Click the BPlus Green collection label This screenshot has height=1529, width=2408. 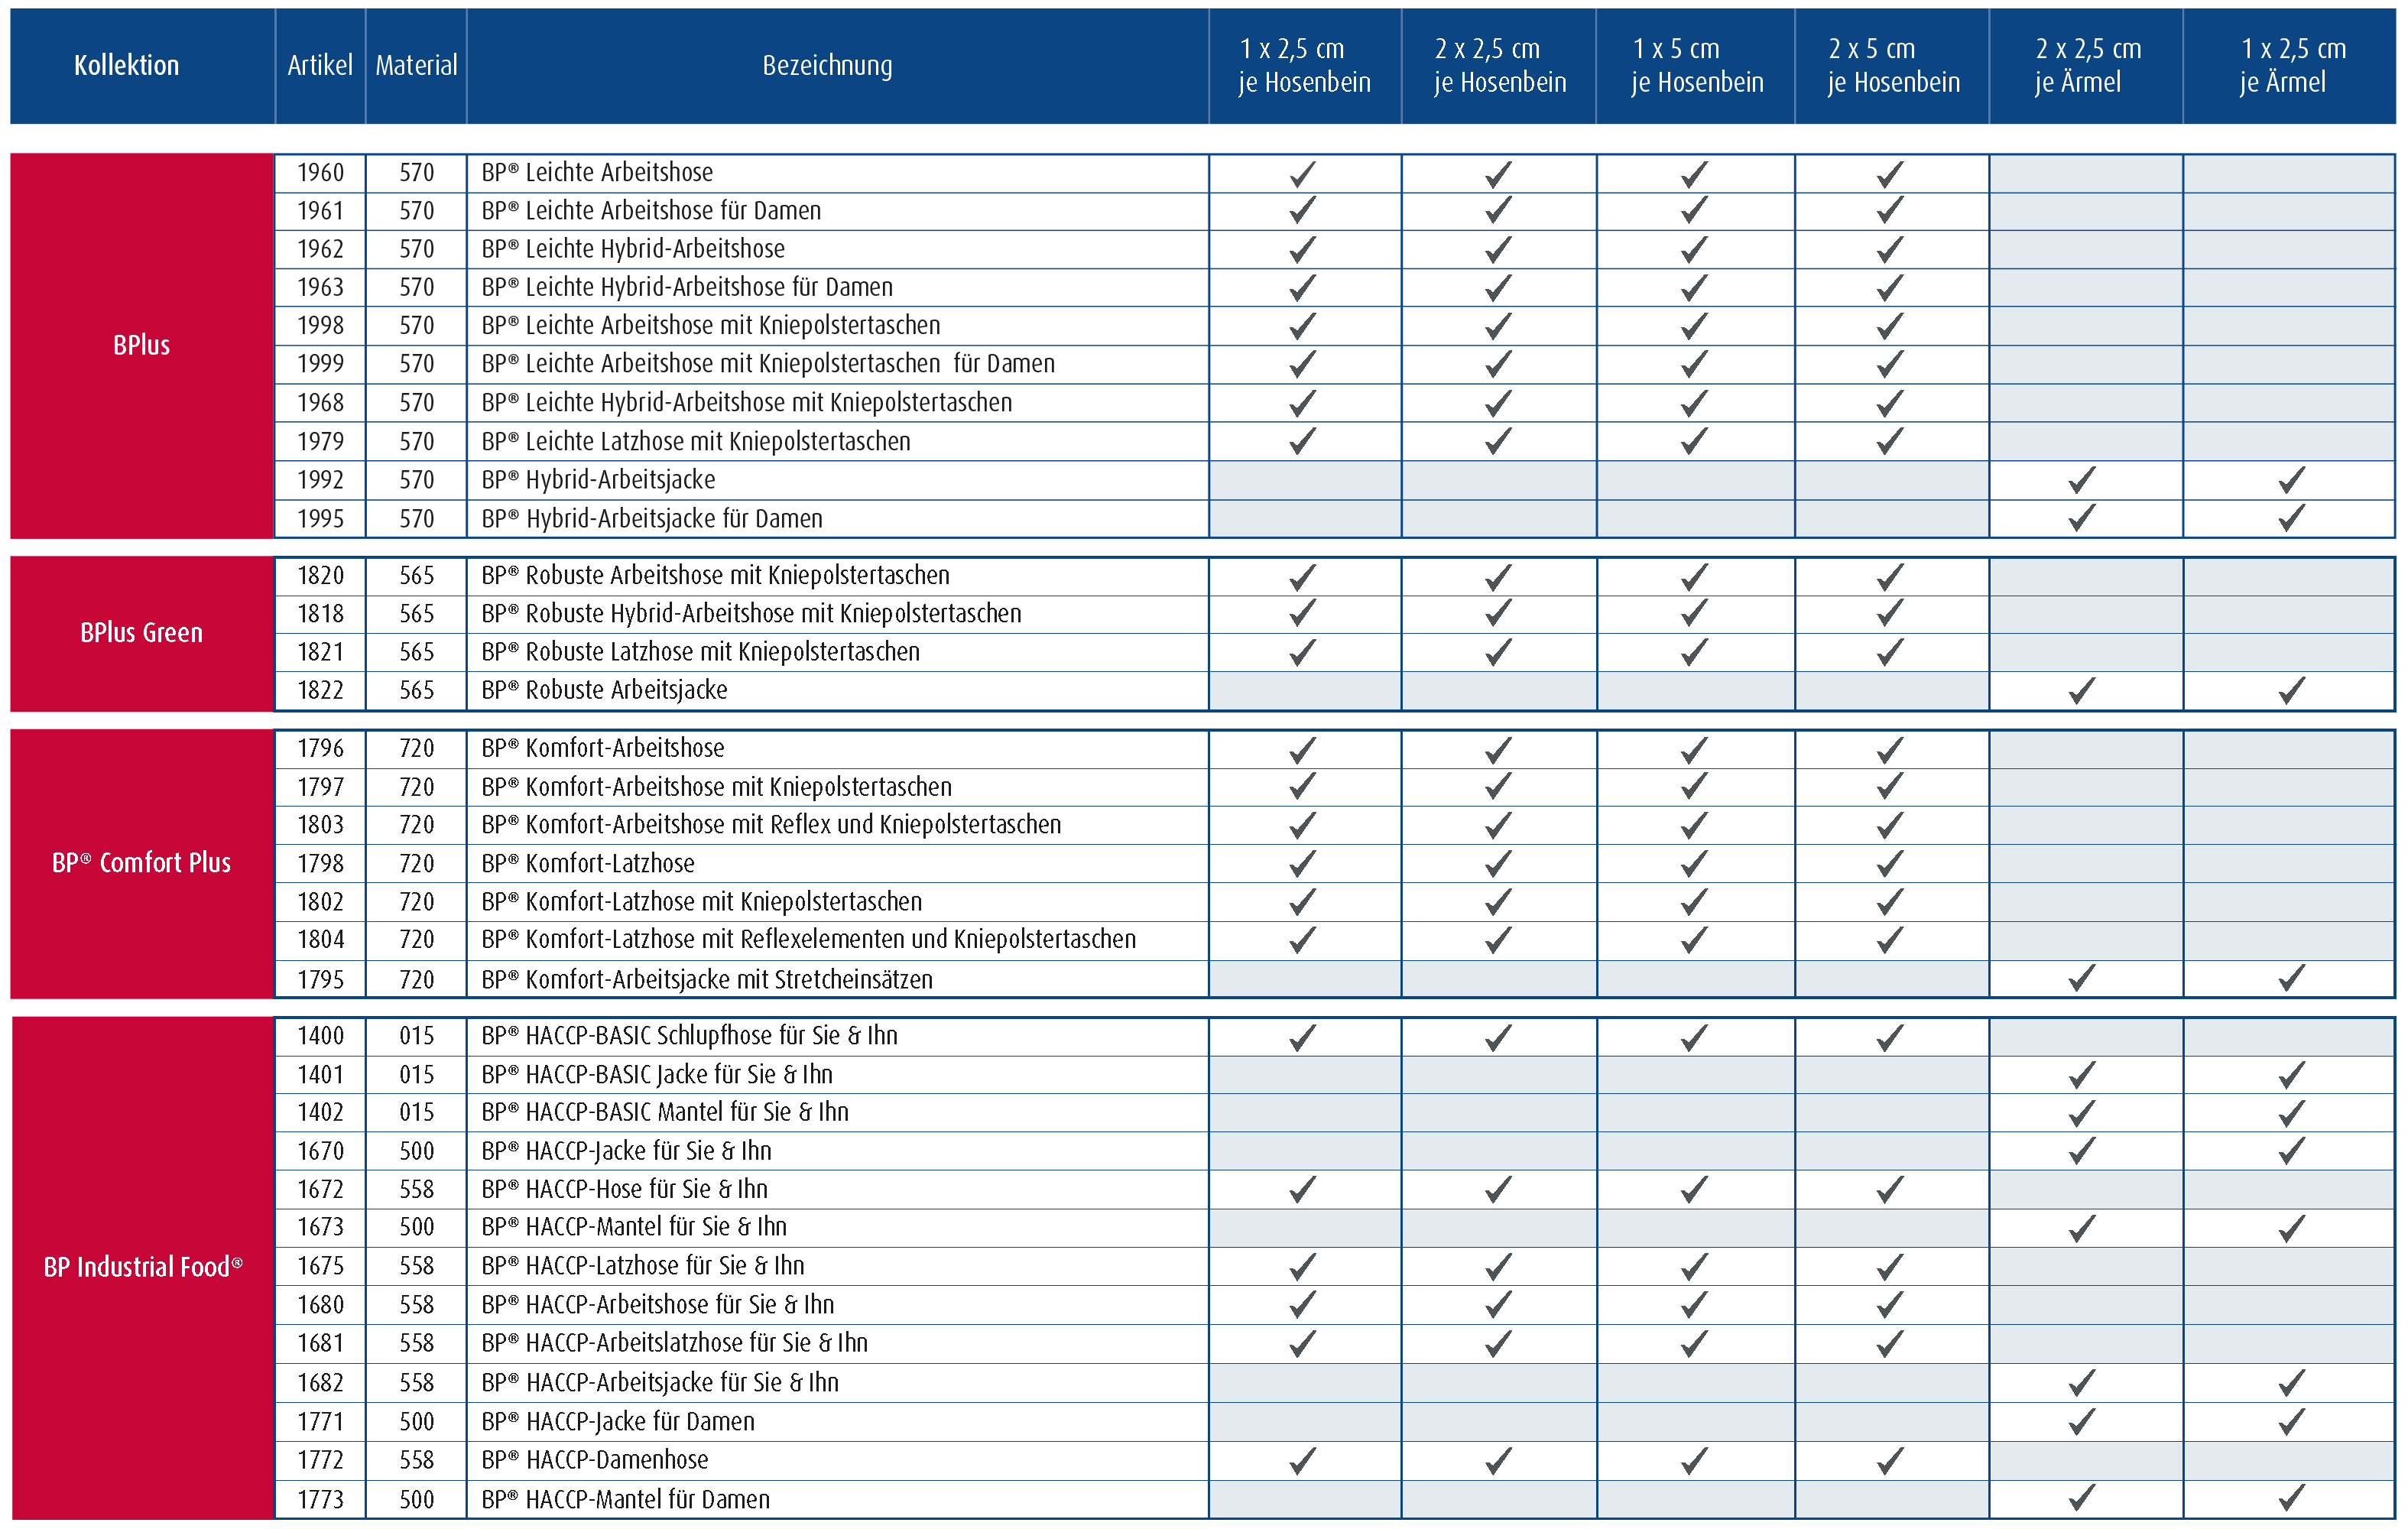coord(141,633)
